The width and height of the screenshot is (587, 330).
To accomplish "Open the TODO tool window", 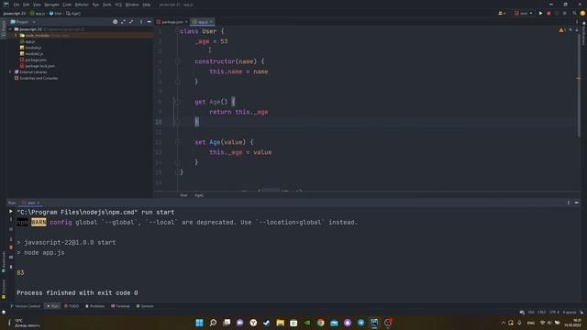I will pos(72,306).
